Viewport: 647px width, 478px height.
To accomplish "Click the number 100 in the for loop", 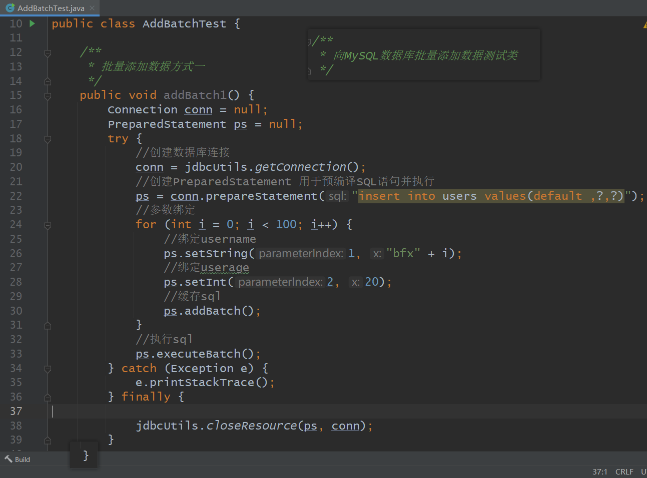I will 286,225.
